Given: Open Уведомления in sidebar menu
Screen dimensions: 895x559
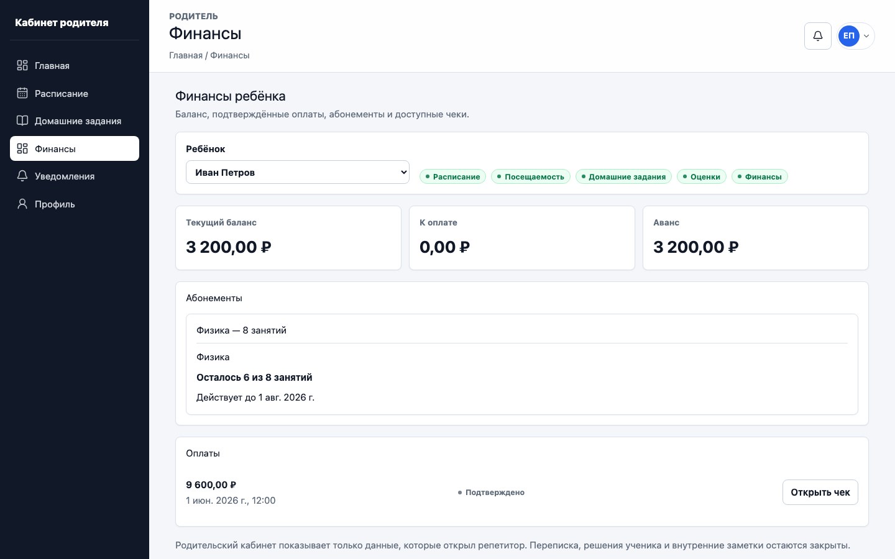Looking at the screenshot, I should point(75,176).
